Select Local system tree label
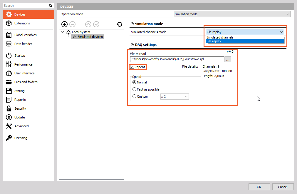Screen dimensions: 297x194 click(81, 32)
